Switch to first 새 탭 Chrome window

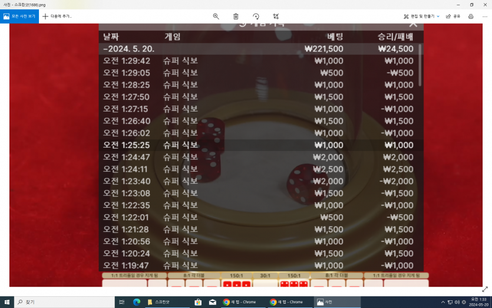coord(242,302)
